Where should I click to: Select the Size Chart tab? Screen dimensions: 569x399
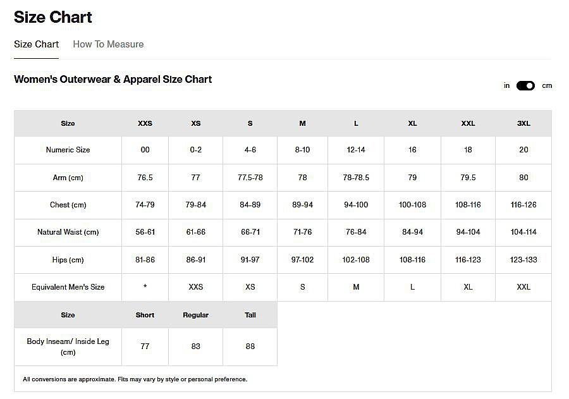click(36, 44)
